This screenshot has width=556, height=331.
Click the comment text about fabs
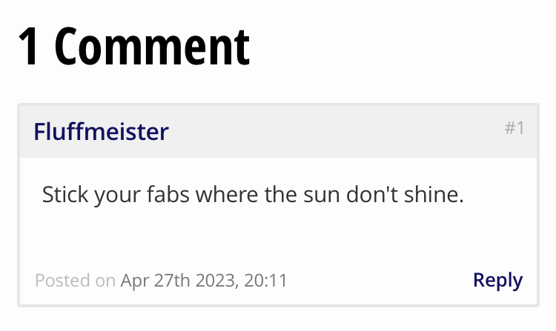[252, 195]
